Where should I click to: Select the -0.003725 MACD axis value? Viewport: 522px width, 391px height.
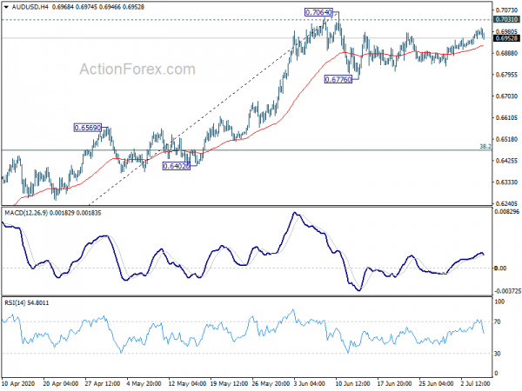[x=506, y=292]
